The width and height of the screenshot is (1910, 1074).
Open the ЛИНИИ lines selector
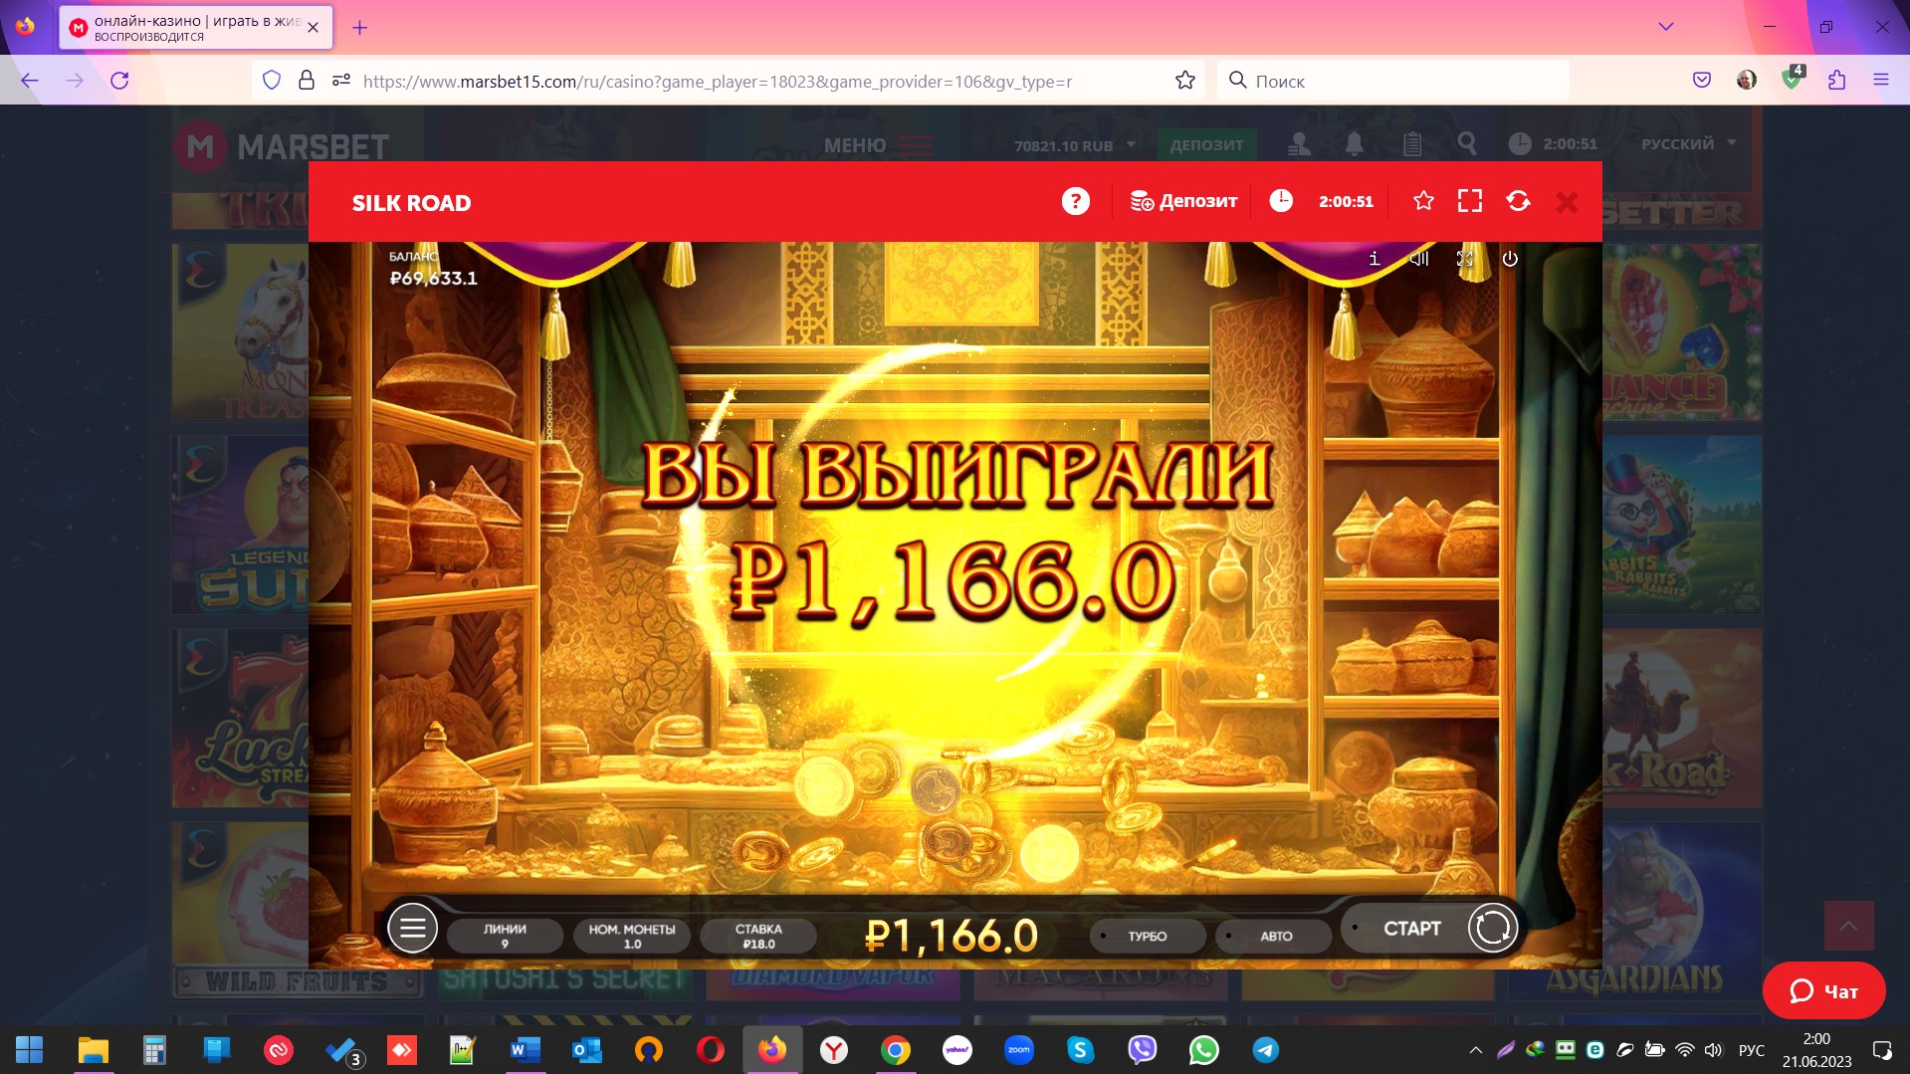tap(505, 936)
